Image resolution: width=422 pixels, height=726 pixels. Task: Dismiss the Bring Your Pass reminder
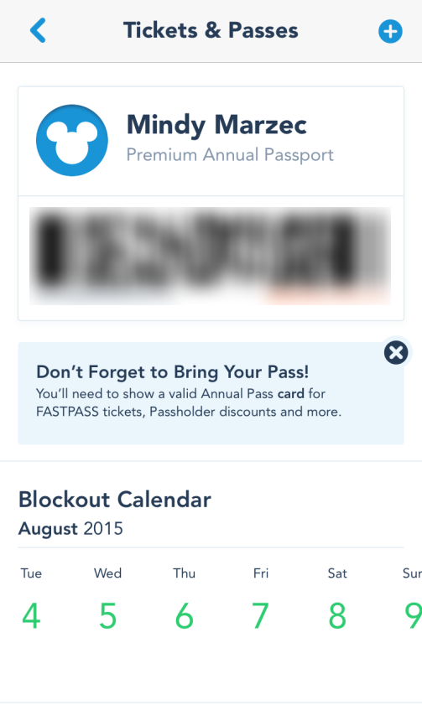[x=396, y=353]
